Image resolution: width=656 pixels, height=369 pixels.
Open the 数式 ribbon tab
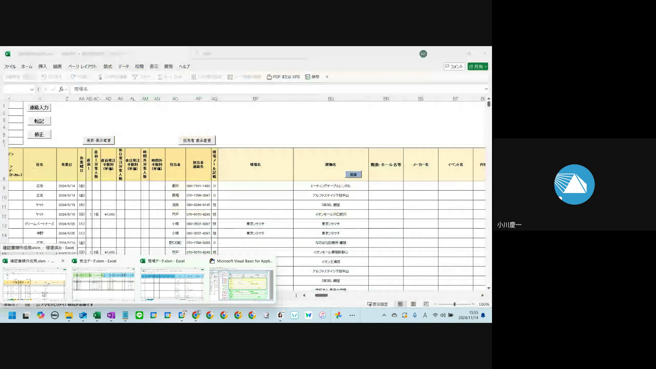[108, 67]
